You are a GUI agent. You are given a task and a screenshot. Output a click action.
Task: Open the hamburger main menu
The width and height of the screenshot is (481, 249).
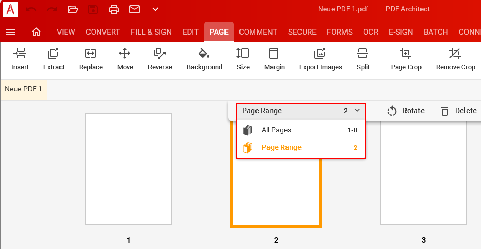10,32
